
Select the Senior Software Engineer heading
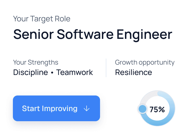(93, 35)
